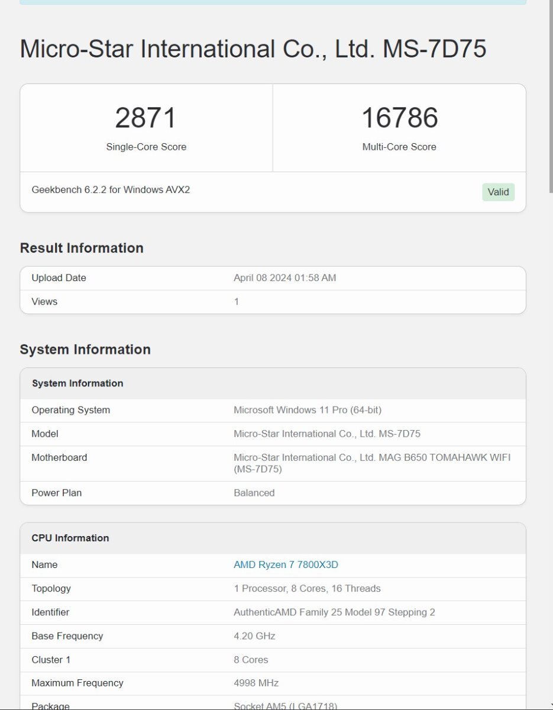Click the Motherboard row label
Image resolution: width=553 pixels, height=710 pixels.
tap(59, 457)
